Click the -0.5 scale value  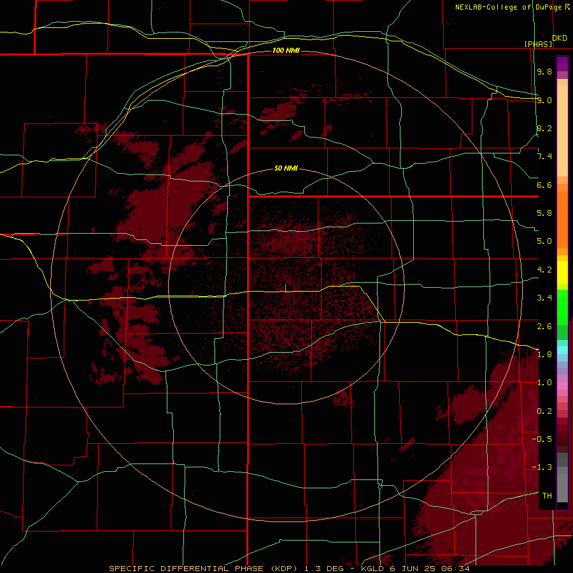pos(542,439)
